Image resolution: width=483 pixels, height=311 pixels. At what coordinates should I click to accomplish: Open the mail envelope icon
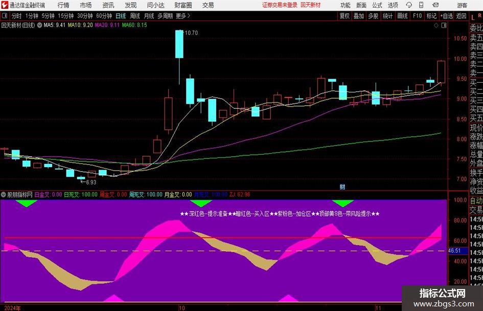(435, 5)
